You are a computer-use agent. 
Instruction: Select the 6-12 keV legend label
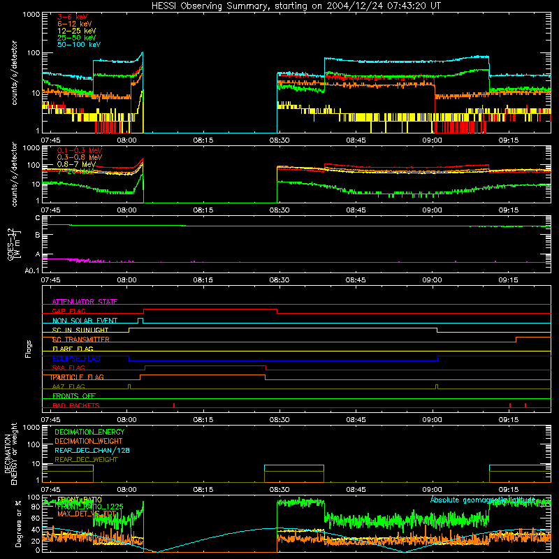tap(75, 24)
